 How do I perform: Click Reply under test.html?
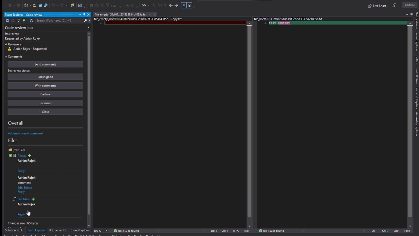point(21,214)
